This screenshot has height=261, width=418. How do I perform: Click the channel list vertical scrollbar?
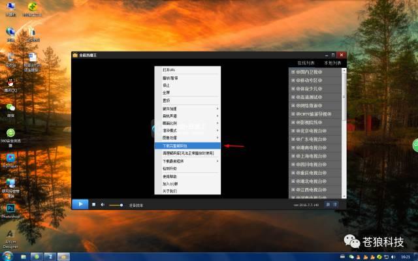point(344,96)
